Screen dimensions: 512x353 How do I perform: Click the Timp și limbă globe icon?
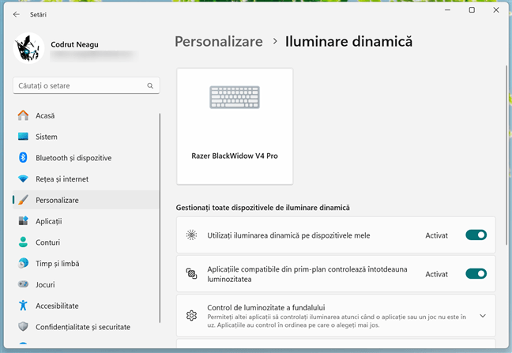pyautogui.click(x=23, y=264)
